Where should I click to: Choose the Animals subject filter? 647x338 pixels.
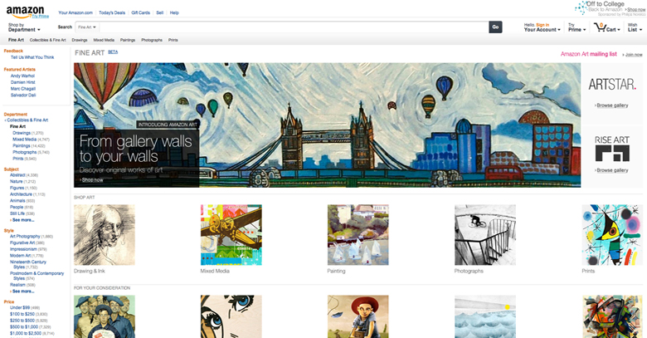17,201
